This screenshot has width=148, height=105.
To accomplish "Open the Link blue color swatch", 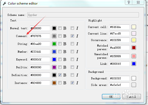I will [134, 64].
